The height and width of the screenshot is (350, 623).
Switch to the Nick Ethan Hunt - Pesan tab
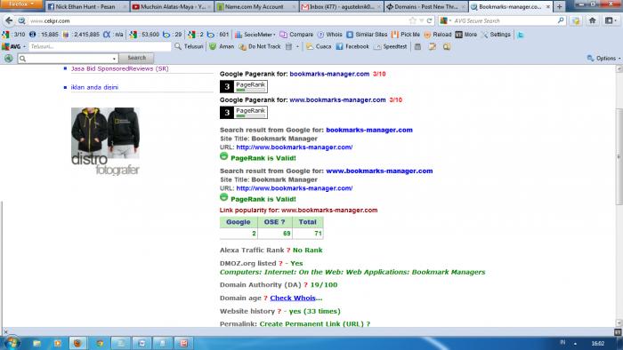(87, 7)
